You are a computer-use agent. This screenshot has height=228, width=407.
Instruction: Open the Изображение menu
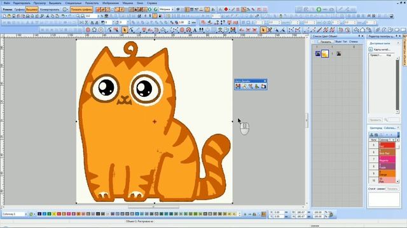point(111,3)
